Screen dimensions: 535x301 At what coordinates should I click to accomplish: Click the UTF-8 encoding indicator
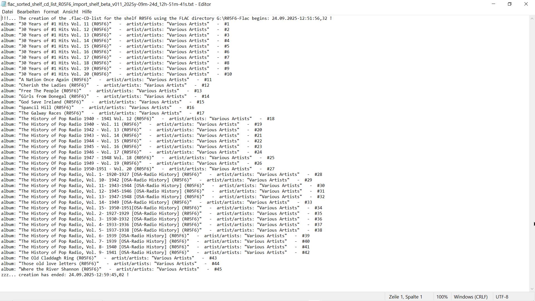click(502, 297)
